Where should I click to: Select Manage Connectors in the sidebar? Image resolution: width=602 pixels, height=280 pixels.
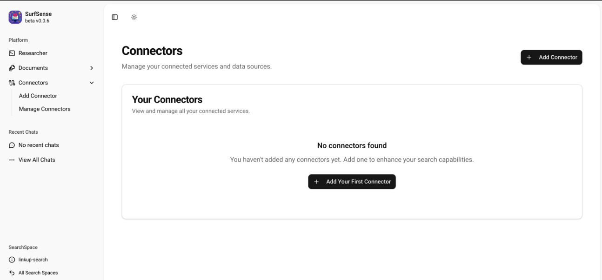click(x=45, y=109)
